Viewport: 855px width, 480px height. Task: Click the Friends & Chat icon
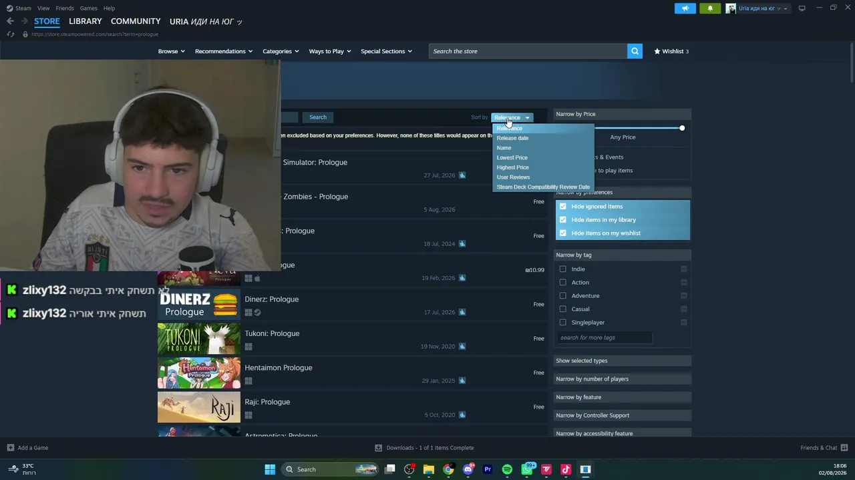(x=844, y=448)
